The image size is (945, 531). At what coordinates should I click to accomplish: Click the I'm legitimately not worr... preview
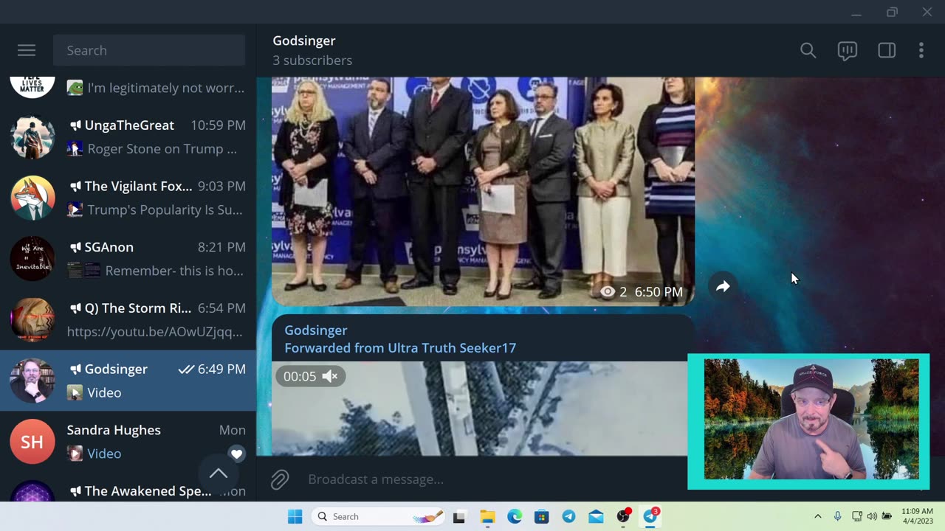tap(165, 88)
